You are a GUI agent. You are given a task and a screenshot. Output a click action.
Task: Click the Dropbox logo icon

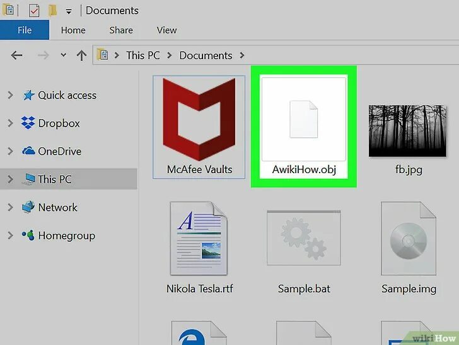[28, 123]
